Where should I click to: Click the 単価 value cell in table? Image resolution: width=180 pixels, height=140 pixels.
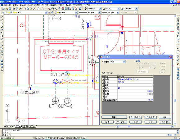135,91
